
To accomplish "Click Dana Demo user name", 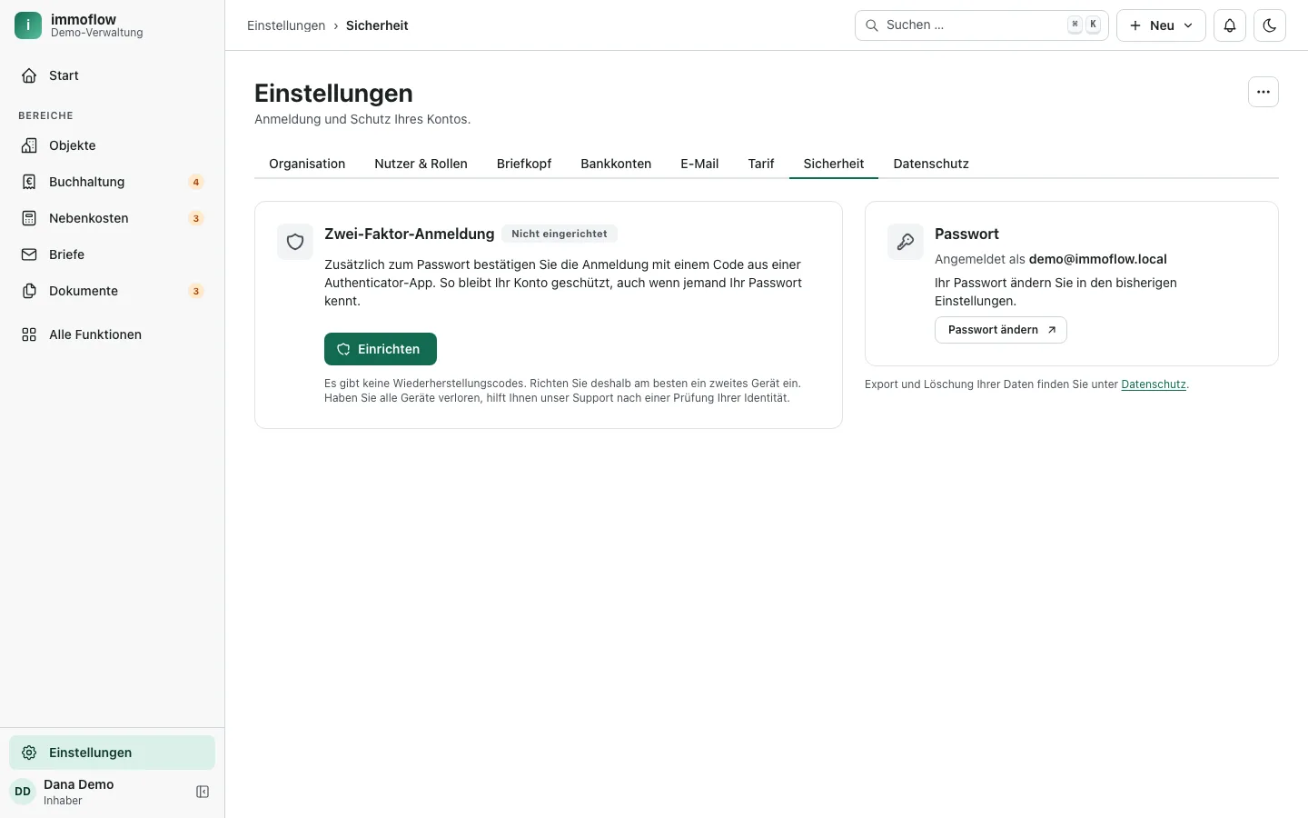I will pos(79,784).
